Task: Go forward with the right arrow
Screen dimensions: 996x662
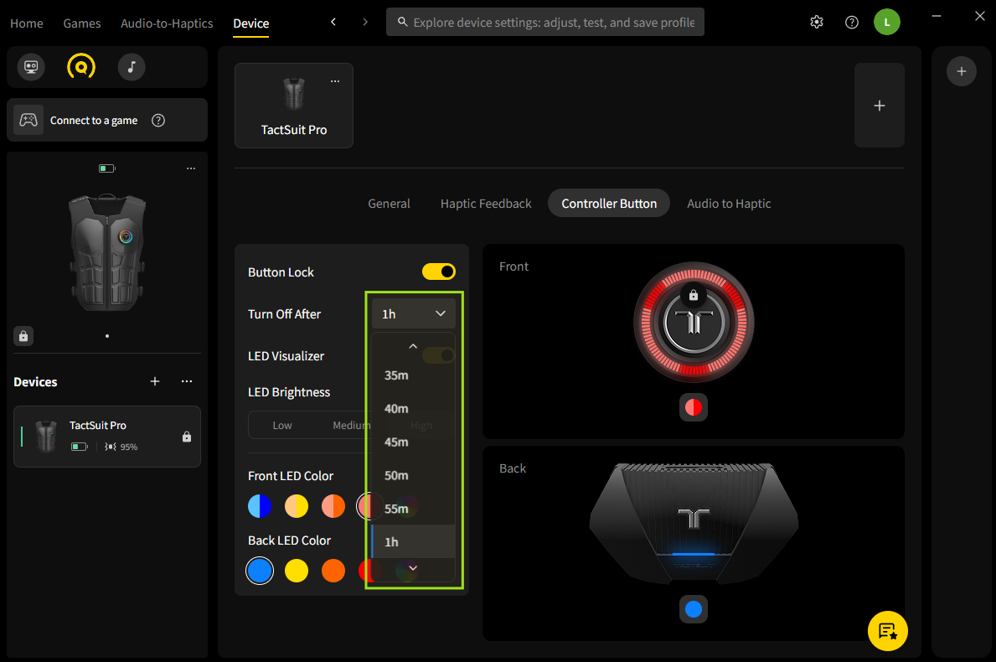Action: pyautogui.click(x=364, y=23)
